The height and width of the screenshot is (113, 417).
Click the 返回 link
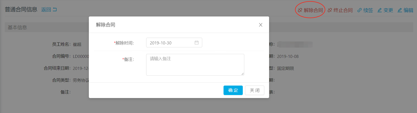click(46, 9)
